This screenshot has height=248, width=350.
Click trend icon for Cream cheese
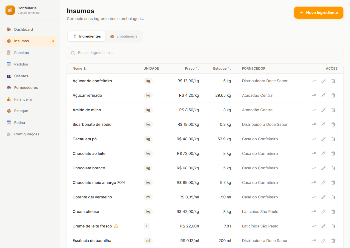coord(314,212)
